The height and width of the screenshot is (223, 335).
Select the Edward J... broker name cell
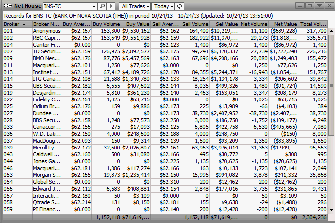click(x=47, y=189)
